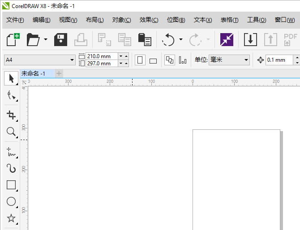Open the 工具(O) menu
The image size is (300, 230).
point(257,20)
